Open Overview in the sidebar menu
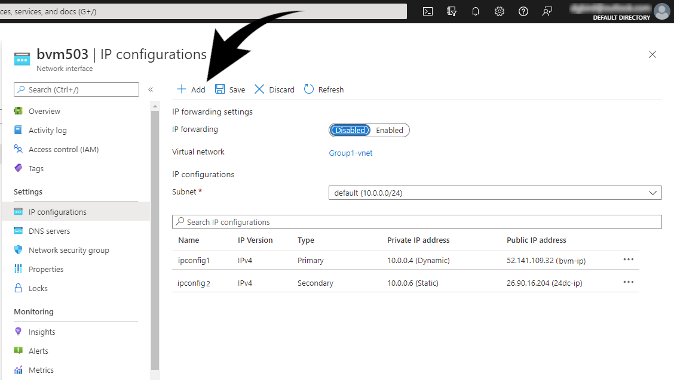This screenshot has height=380, width=674. (x=44, y=110)
